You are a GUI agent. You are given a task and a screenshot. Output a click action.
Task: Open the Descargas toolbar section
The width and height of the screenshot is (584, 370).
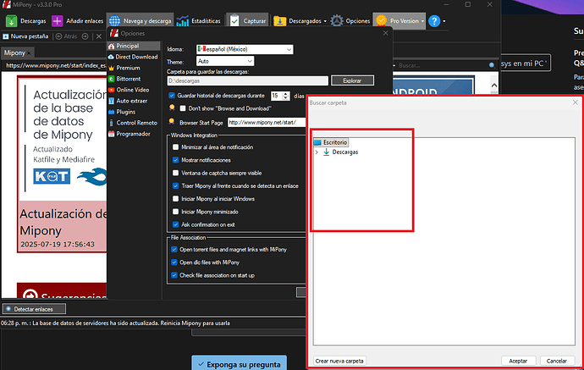tap(27, 20)
